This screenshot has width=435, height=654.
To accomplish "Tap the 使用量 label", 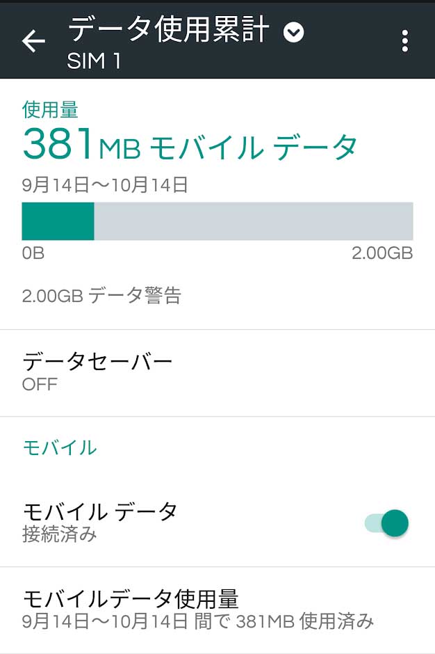I will (50, 109).
